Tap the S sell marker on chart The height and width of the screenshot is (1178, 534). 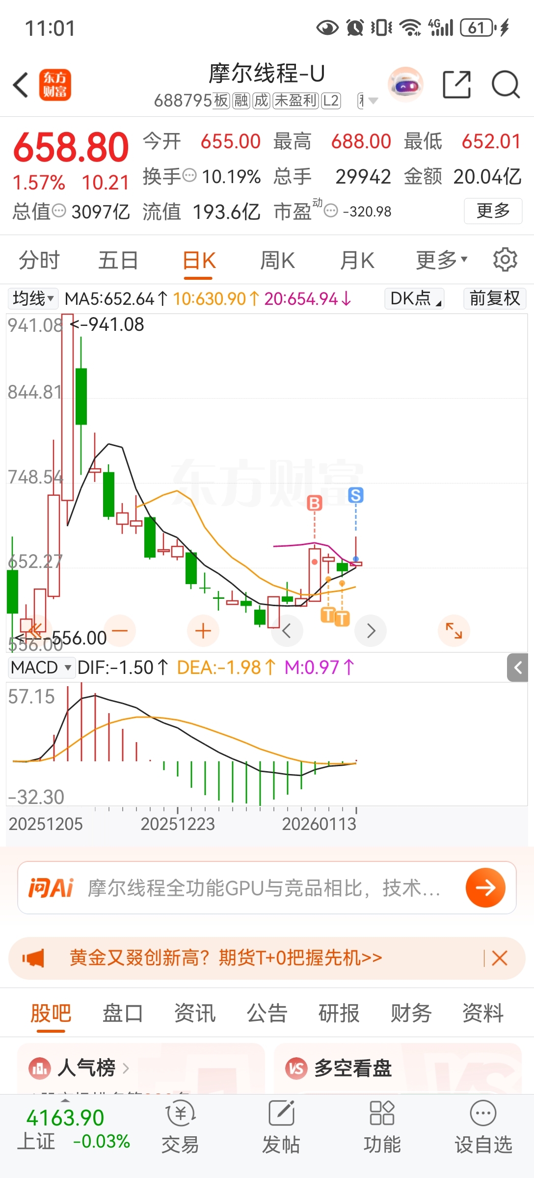click(356, 495)
